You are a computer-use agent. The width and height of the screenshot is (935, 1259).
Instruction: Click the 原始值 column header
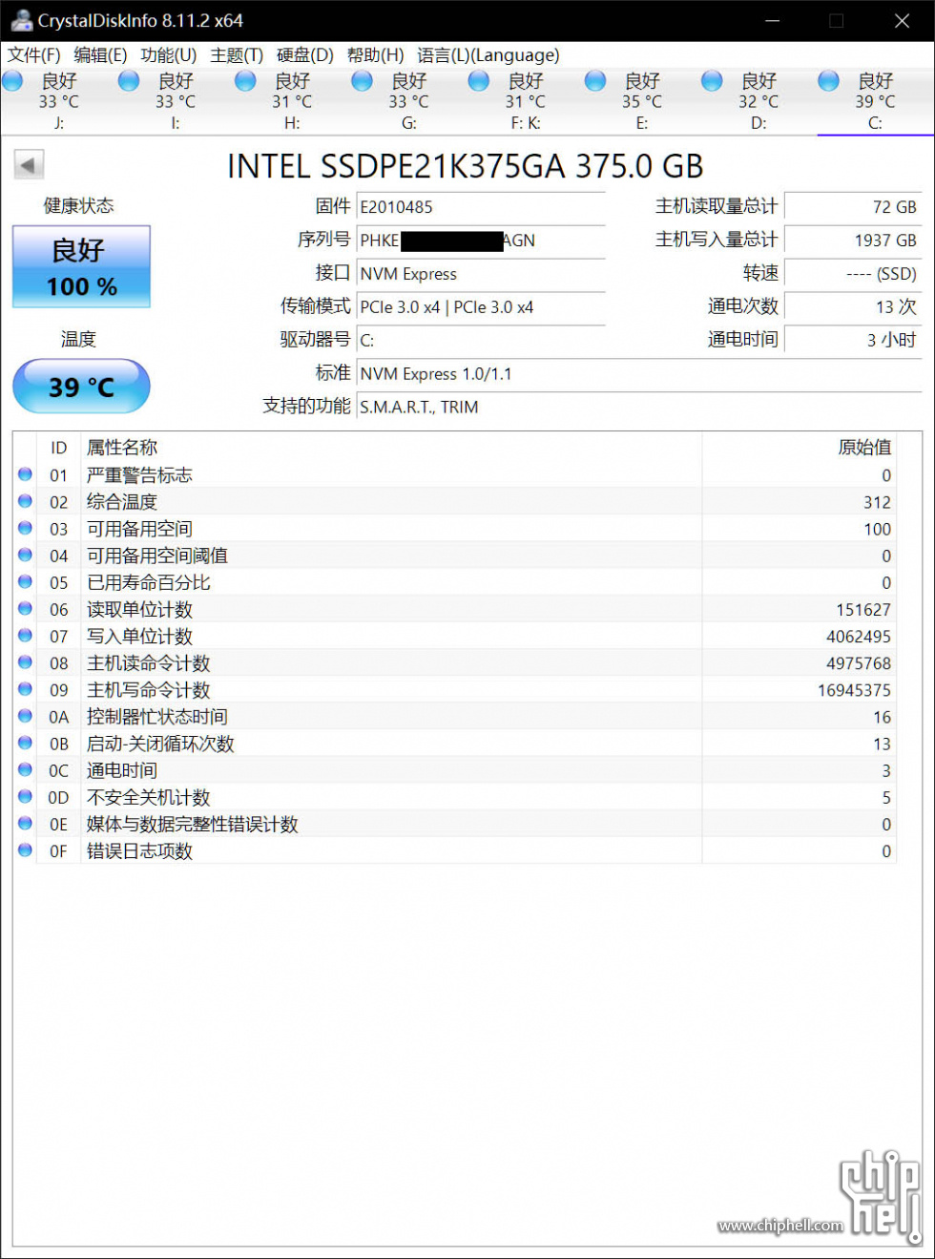point(799,448)
